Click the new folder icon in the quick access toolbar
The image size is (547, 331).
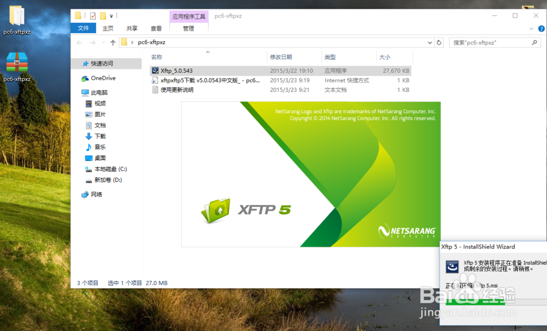click(x=103, y=16)
